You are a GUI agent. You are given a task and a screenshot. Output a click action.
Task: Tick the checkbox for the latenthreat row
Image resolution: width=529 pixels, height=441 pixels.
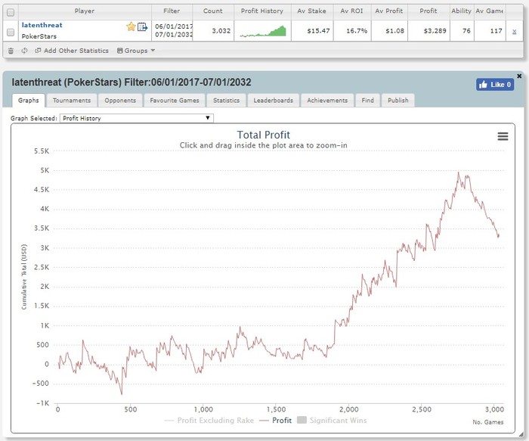tap(11, 32)
